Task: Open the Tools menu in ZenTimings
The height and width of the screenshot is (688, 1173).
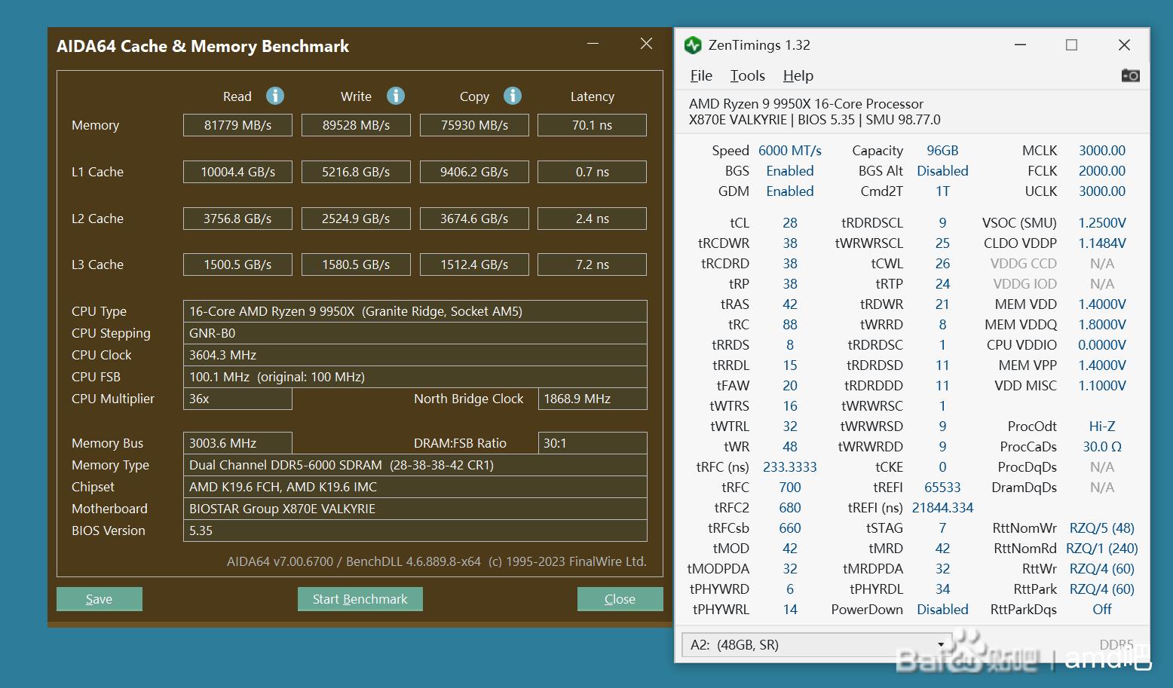Action: [747, 75]
